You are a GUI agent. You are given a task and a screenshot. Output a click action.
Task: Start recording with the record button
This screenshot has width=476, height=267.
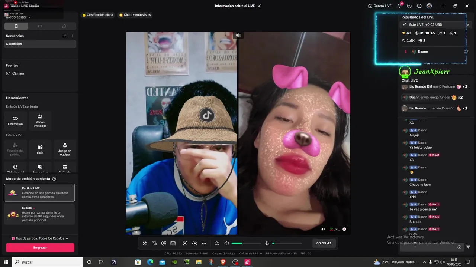(185, 243)
